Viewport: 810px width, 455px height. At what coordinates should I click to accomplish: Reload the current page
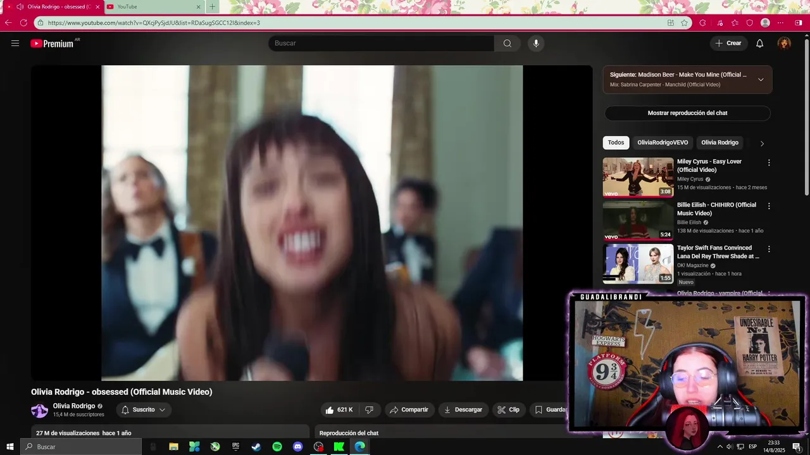tap(23, 23)
